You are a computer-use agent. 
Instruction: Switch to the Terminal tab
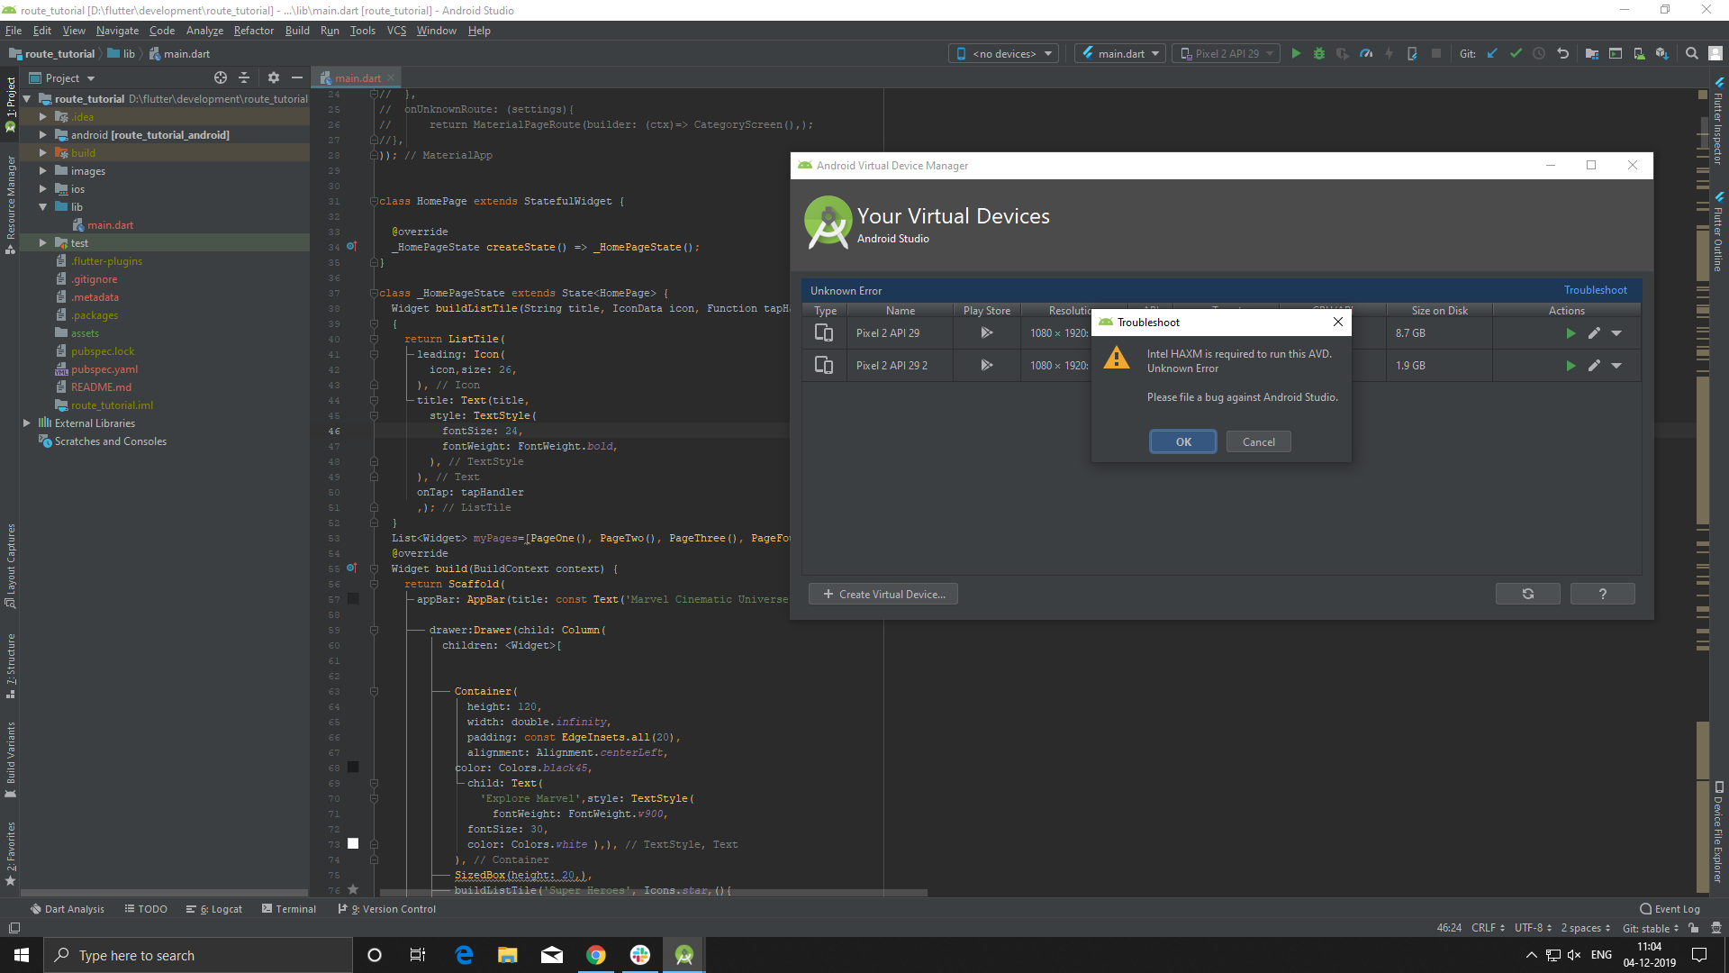pyautogui.click(x=289, y=909)
